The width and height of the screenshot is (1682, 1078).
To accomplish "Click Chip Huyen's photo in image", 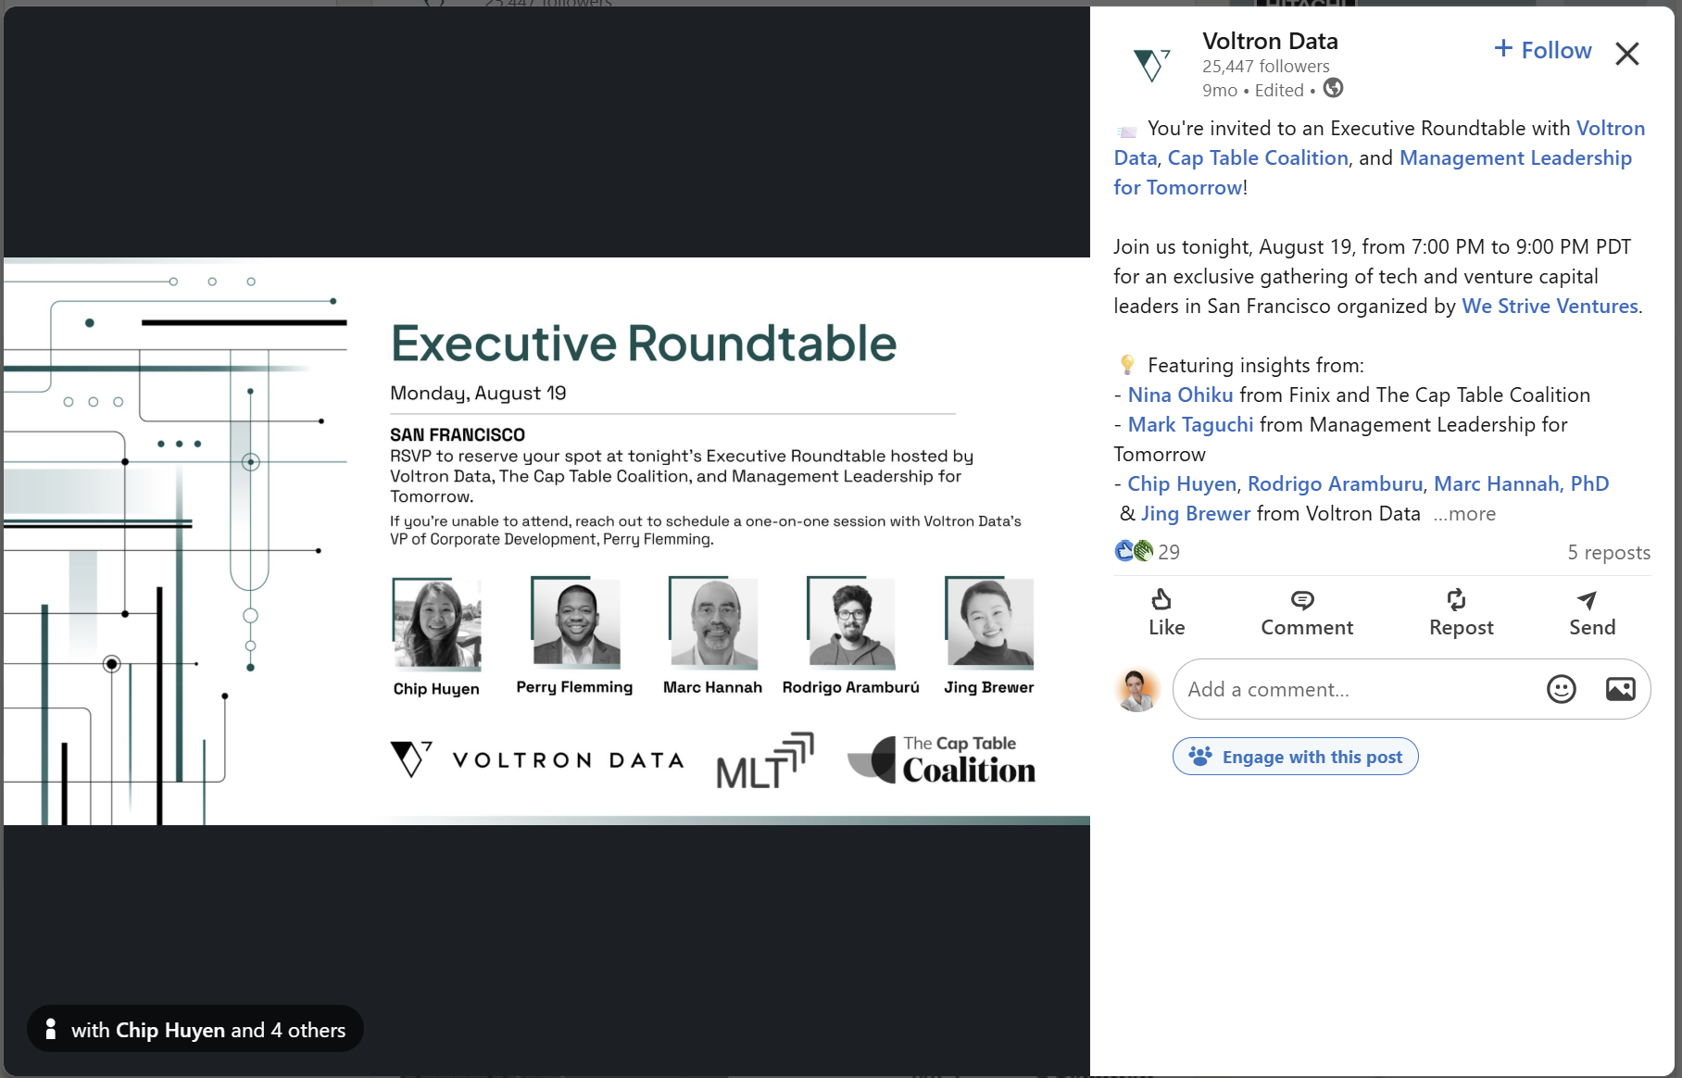I will 436,623.
